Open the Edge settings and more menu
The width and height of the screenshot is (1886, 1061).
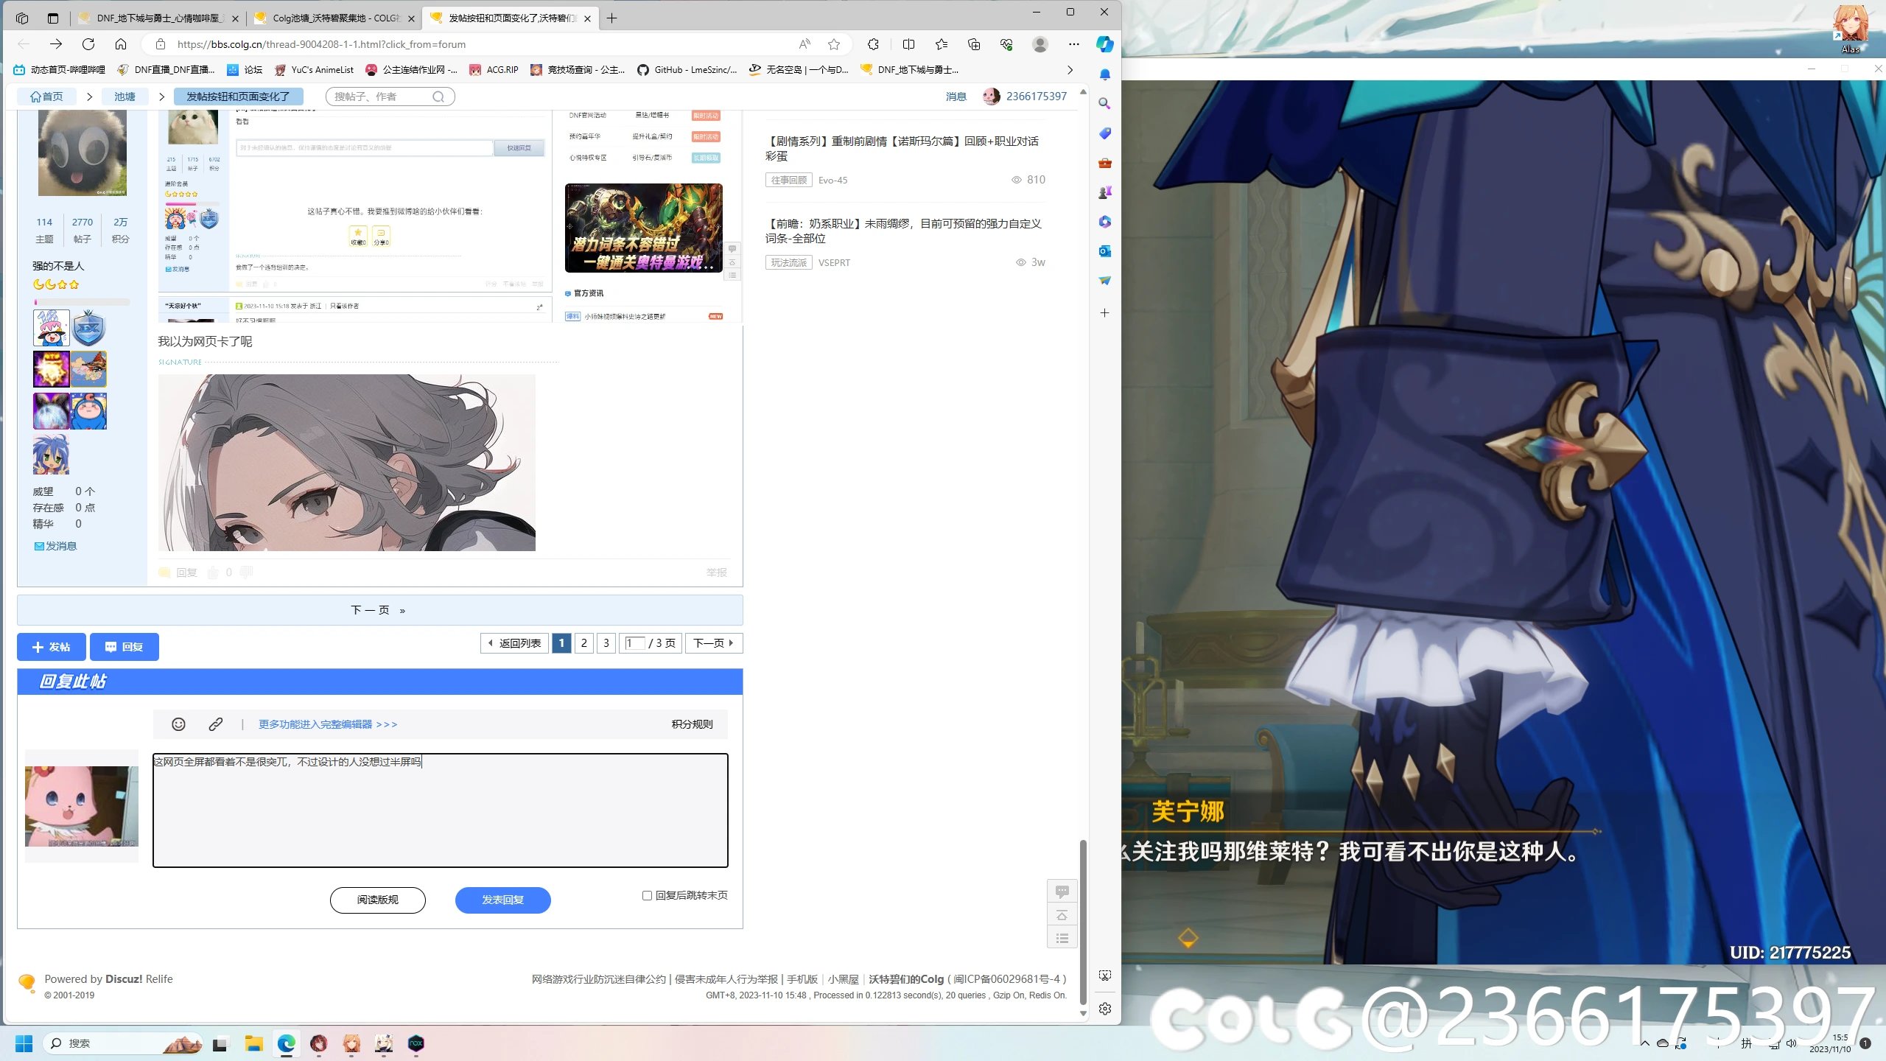[1074, 44]
